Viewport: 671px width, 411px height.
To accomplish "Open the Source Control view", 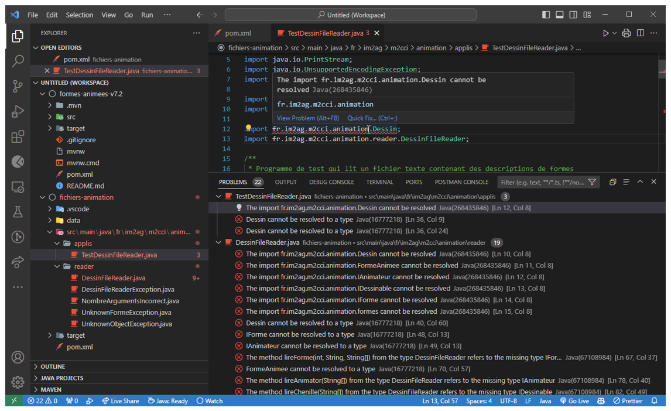I will (x=18, y=87).
